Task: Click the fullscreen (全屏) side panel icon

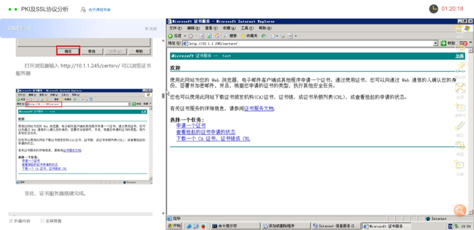Action: coord(460,88)
